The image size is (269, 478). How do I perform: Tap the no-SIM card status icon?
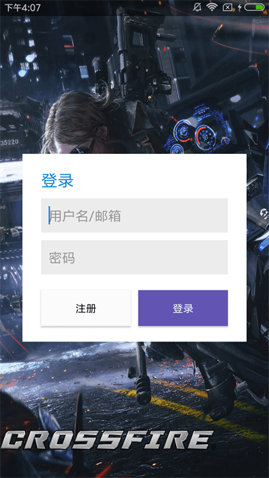[x=227, y=7]
